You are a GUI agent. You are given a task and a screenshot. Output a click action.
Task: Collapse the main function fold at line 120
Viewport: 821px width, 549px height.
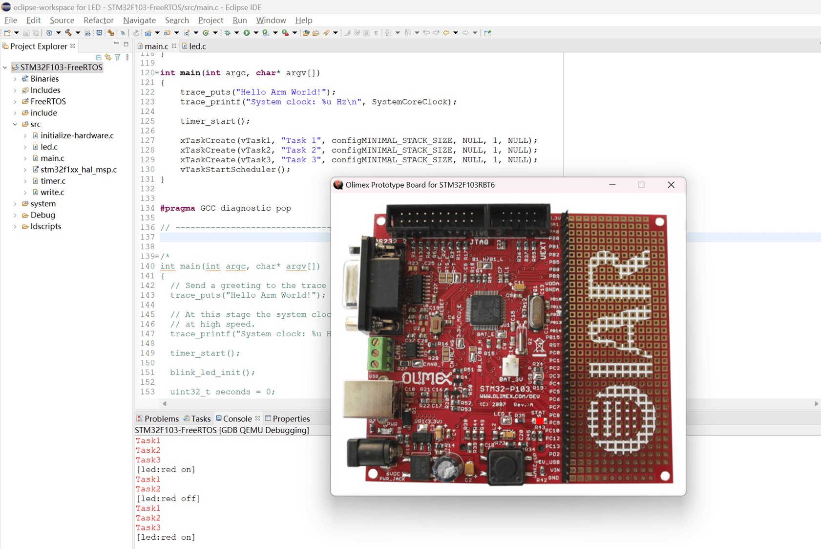157,73
